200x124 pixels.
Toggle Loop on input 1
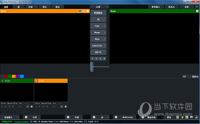pyautogui.click(x=26, y=103)
